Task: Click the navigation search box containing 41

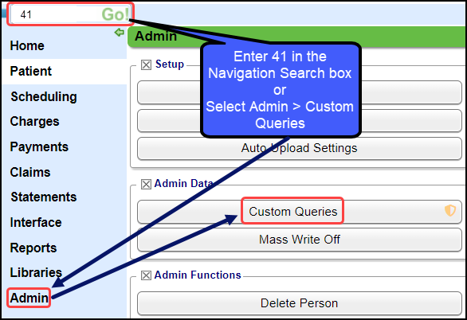Action: (57, 14)
